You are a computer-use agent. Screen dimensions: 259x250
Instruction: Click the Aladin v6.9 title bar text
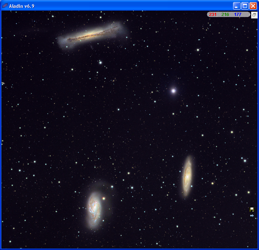22,6
